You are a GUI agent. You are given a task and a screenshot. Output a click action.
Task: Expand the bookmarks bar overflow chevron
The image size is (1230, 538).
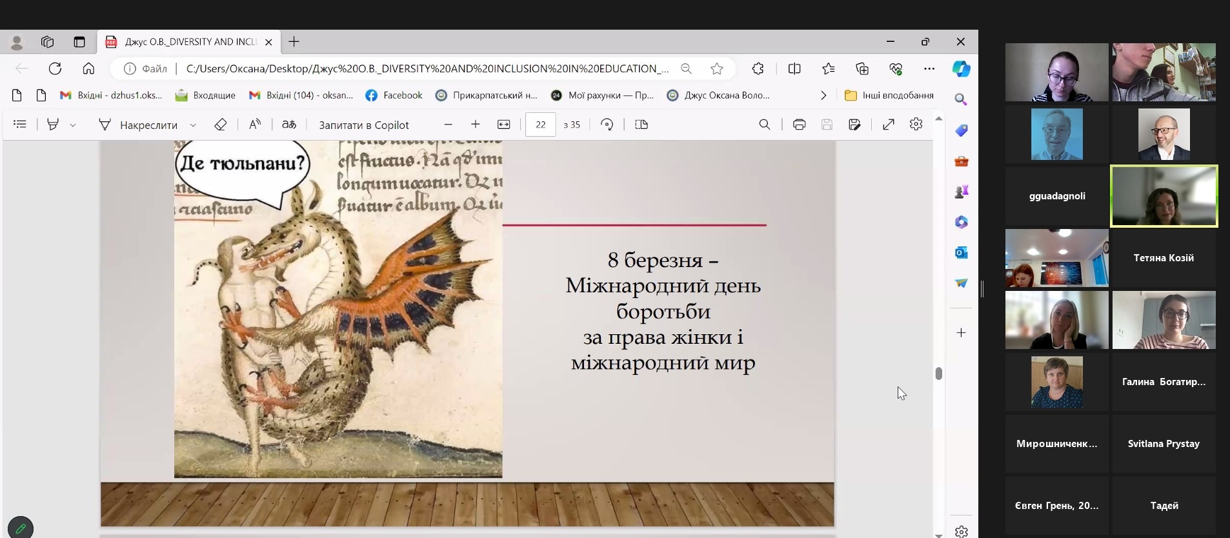[823, 95]
